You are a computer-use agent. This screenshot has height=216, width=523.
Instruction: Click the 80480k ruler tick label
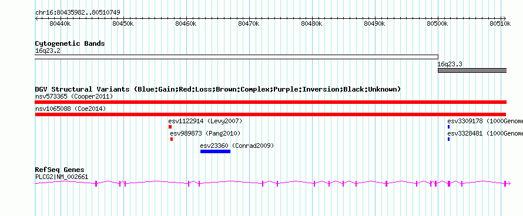point(311,23)
